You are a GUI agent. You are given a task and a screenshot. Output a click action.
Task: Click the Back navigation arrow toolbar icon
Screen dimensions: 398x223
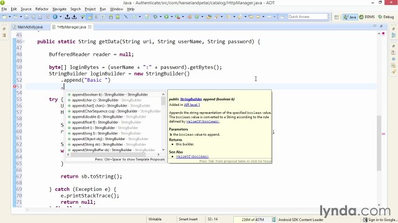point(258,17)
